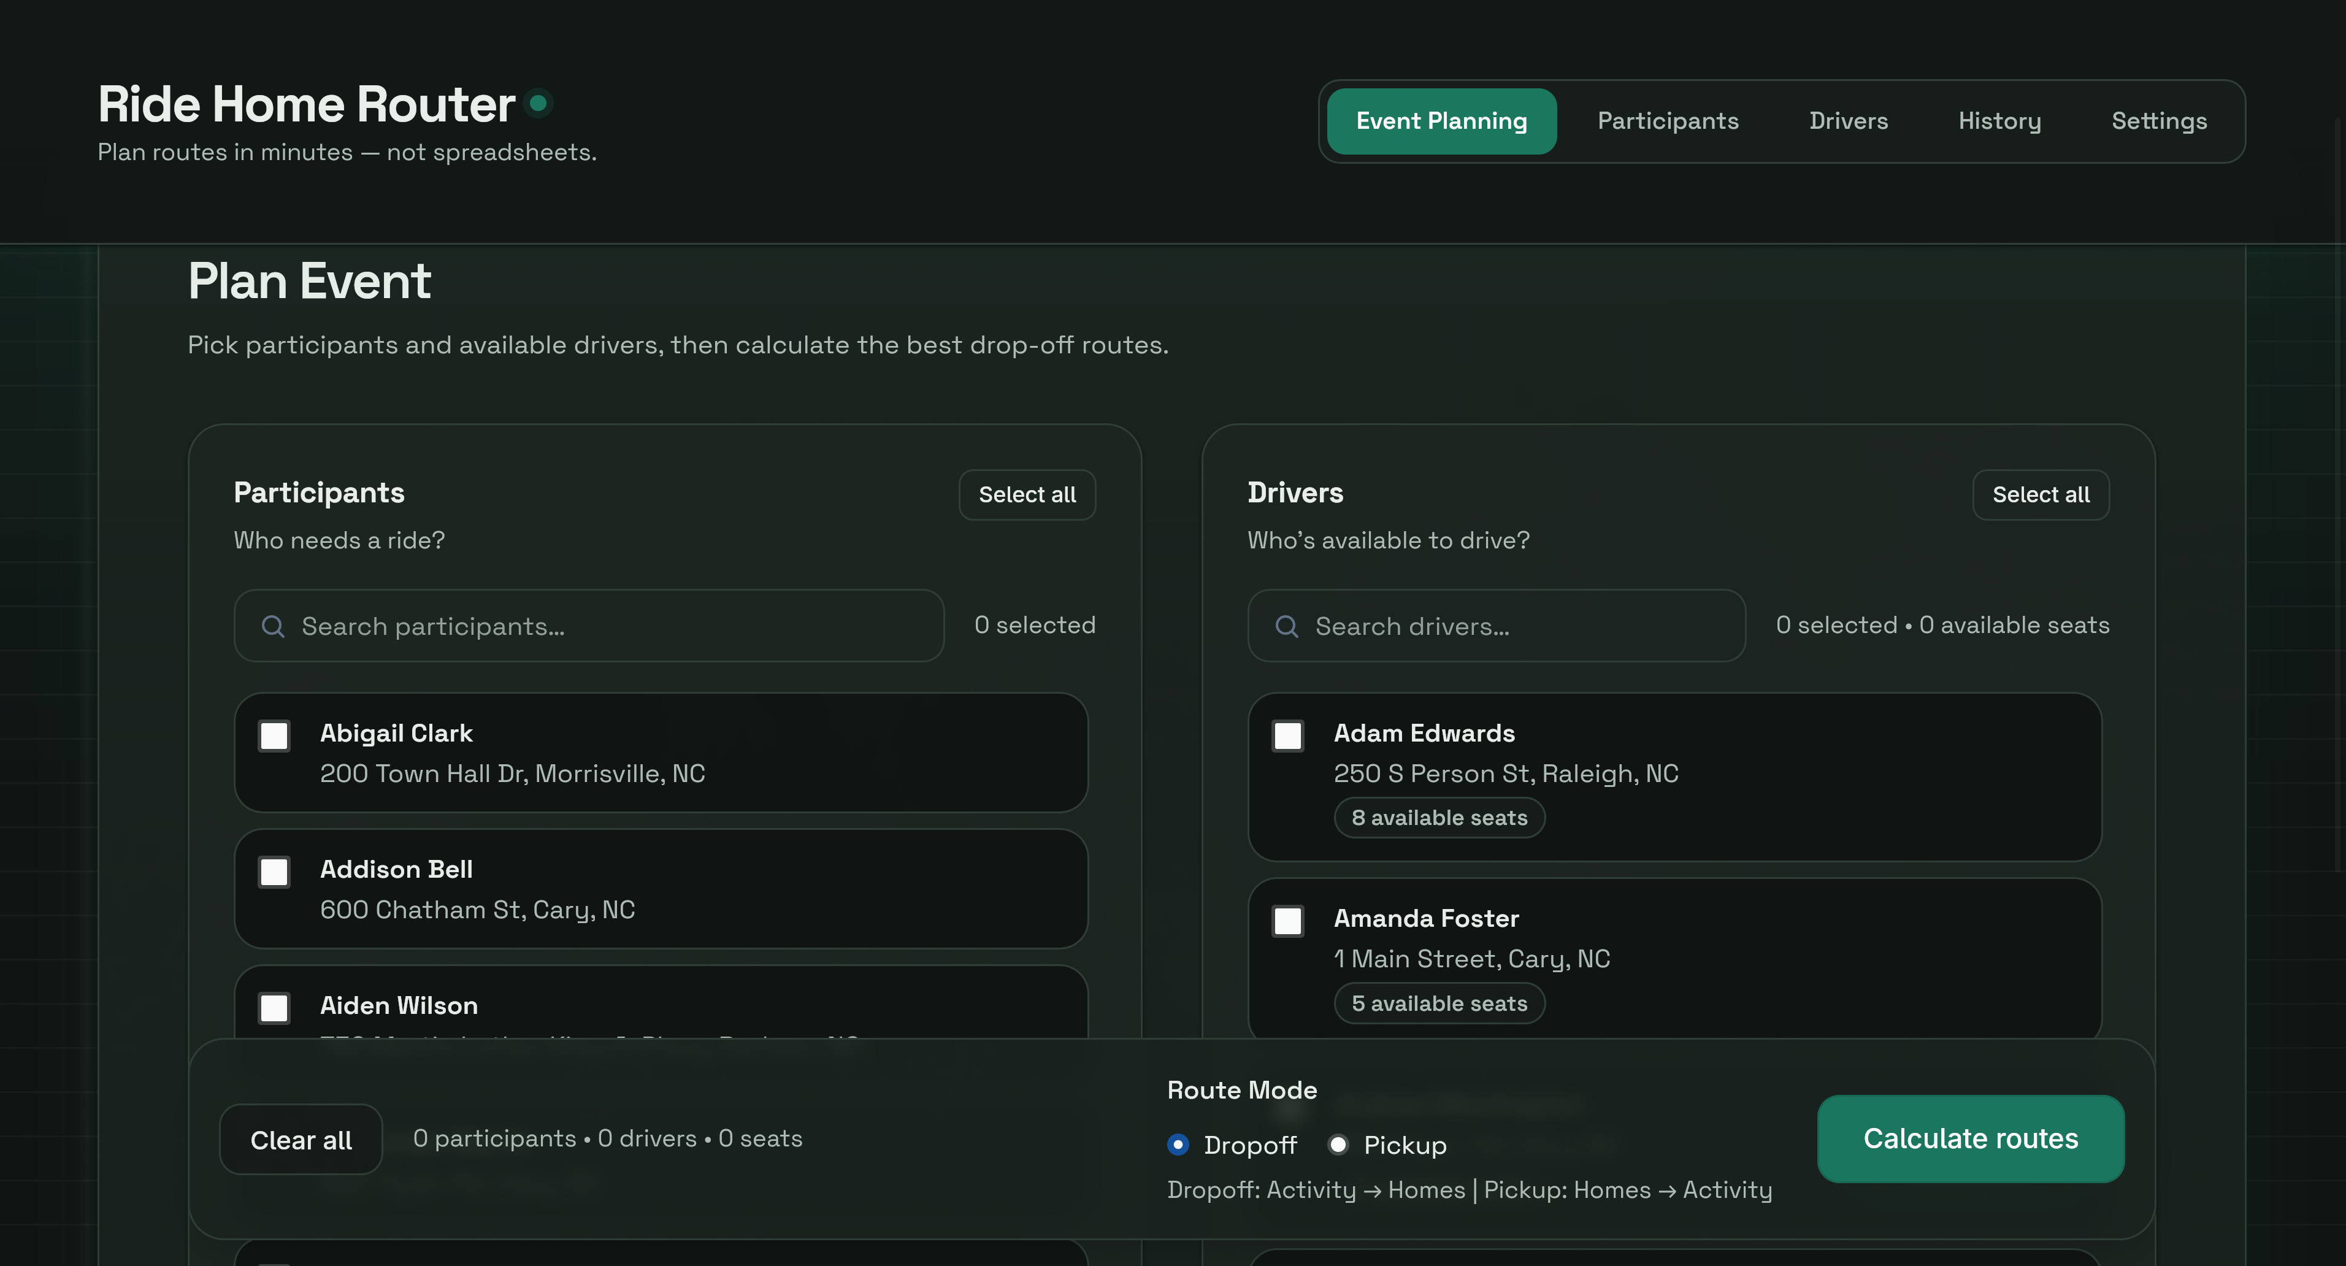Select all participants
The width and height of the screenshot is (2346, 1266).
(1026, 494)
